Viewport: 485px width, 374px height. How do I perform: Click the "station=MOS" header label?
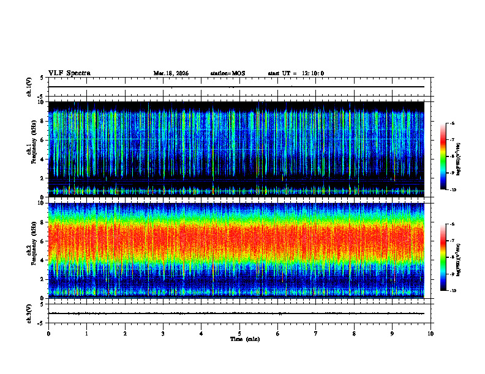coord(228,73)
